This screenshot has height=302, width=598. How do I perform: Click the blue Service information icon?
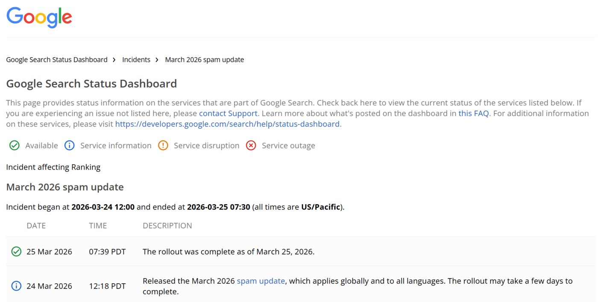(x=69, y=145)
